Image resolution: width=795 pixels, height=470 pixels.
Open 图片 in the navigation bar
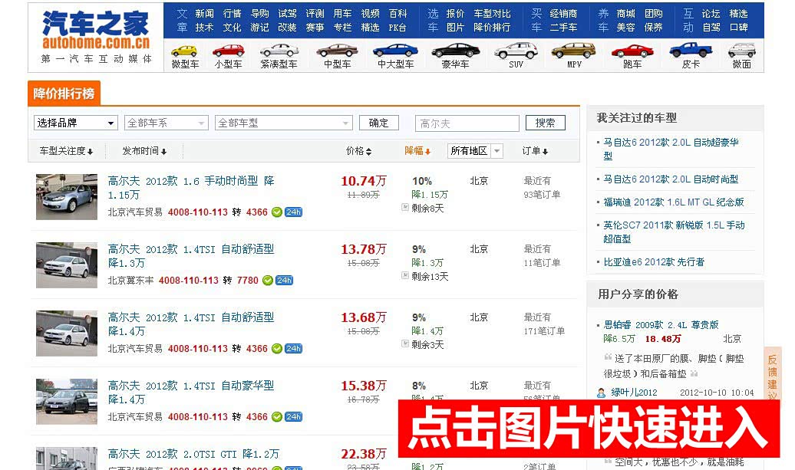point(455,28)
